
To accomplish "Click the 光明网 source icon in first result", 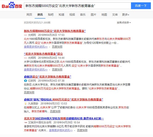I will (x=25, y=35).
